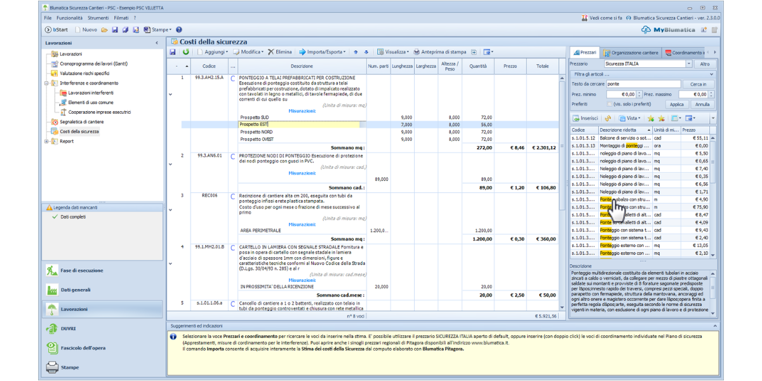Open the folder icon in the main toolbar
Screen dimensions: 762x381
(105, 30)
